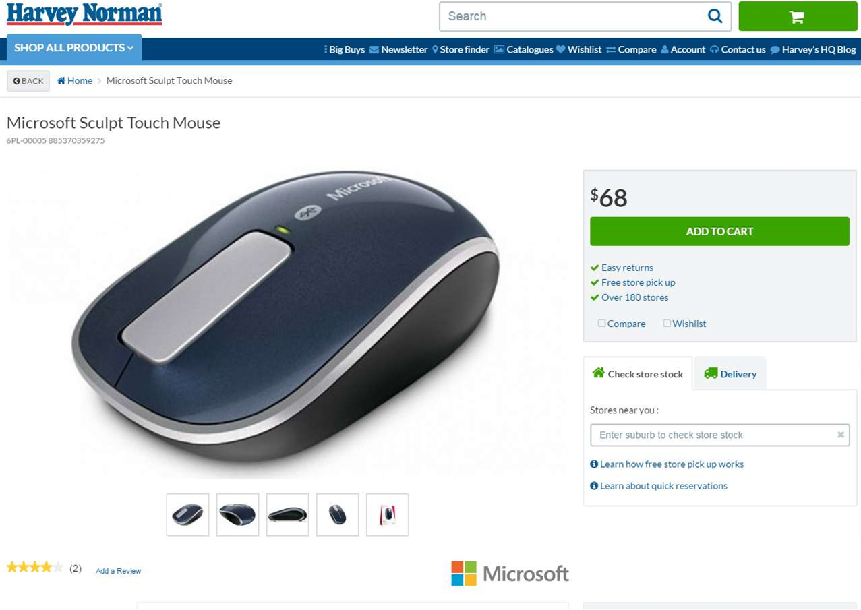Click the Account person icon

(664, 49)
